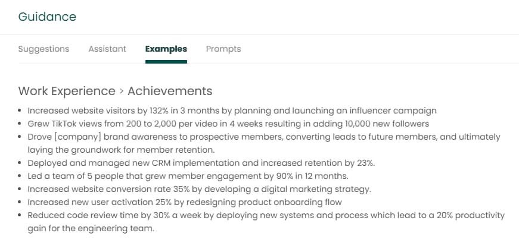
Task: Select the influencer campaign website visitors example
Action: point(232,111)
